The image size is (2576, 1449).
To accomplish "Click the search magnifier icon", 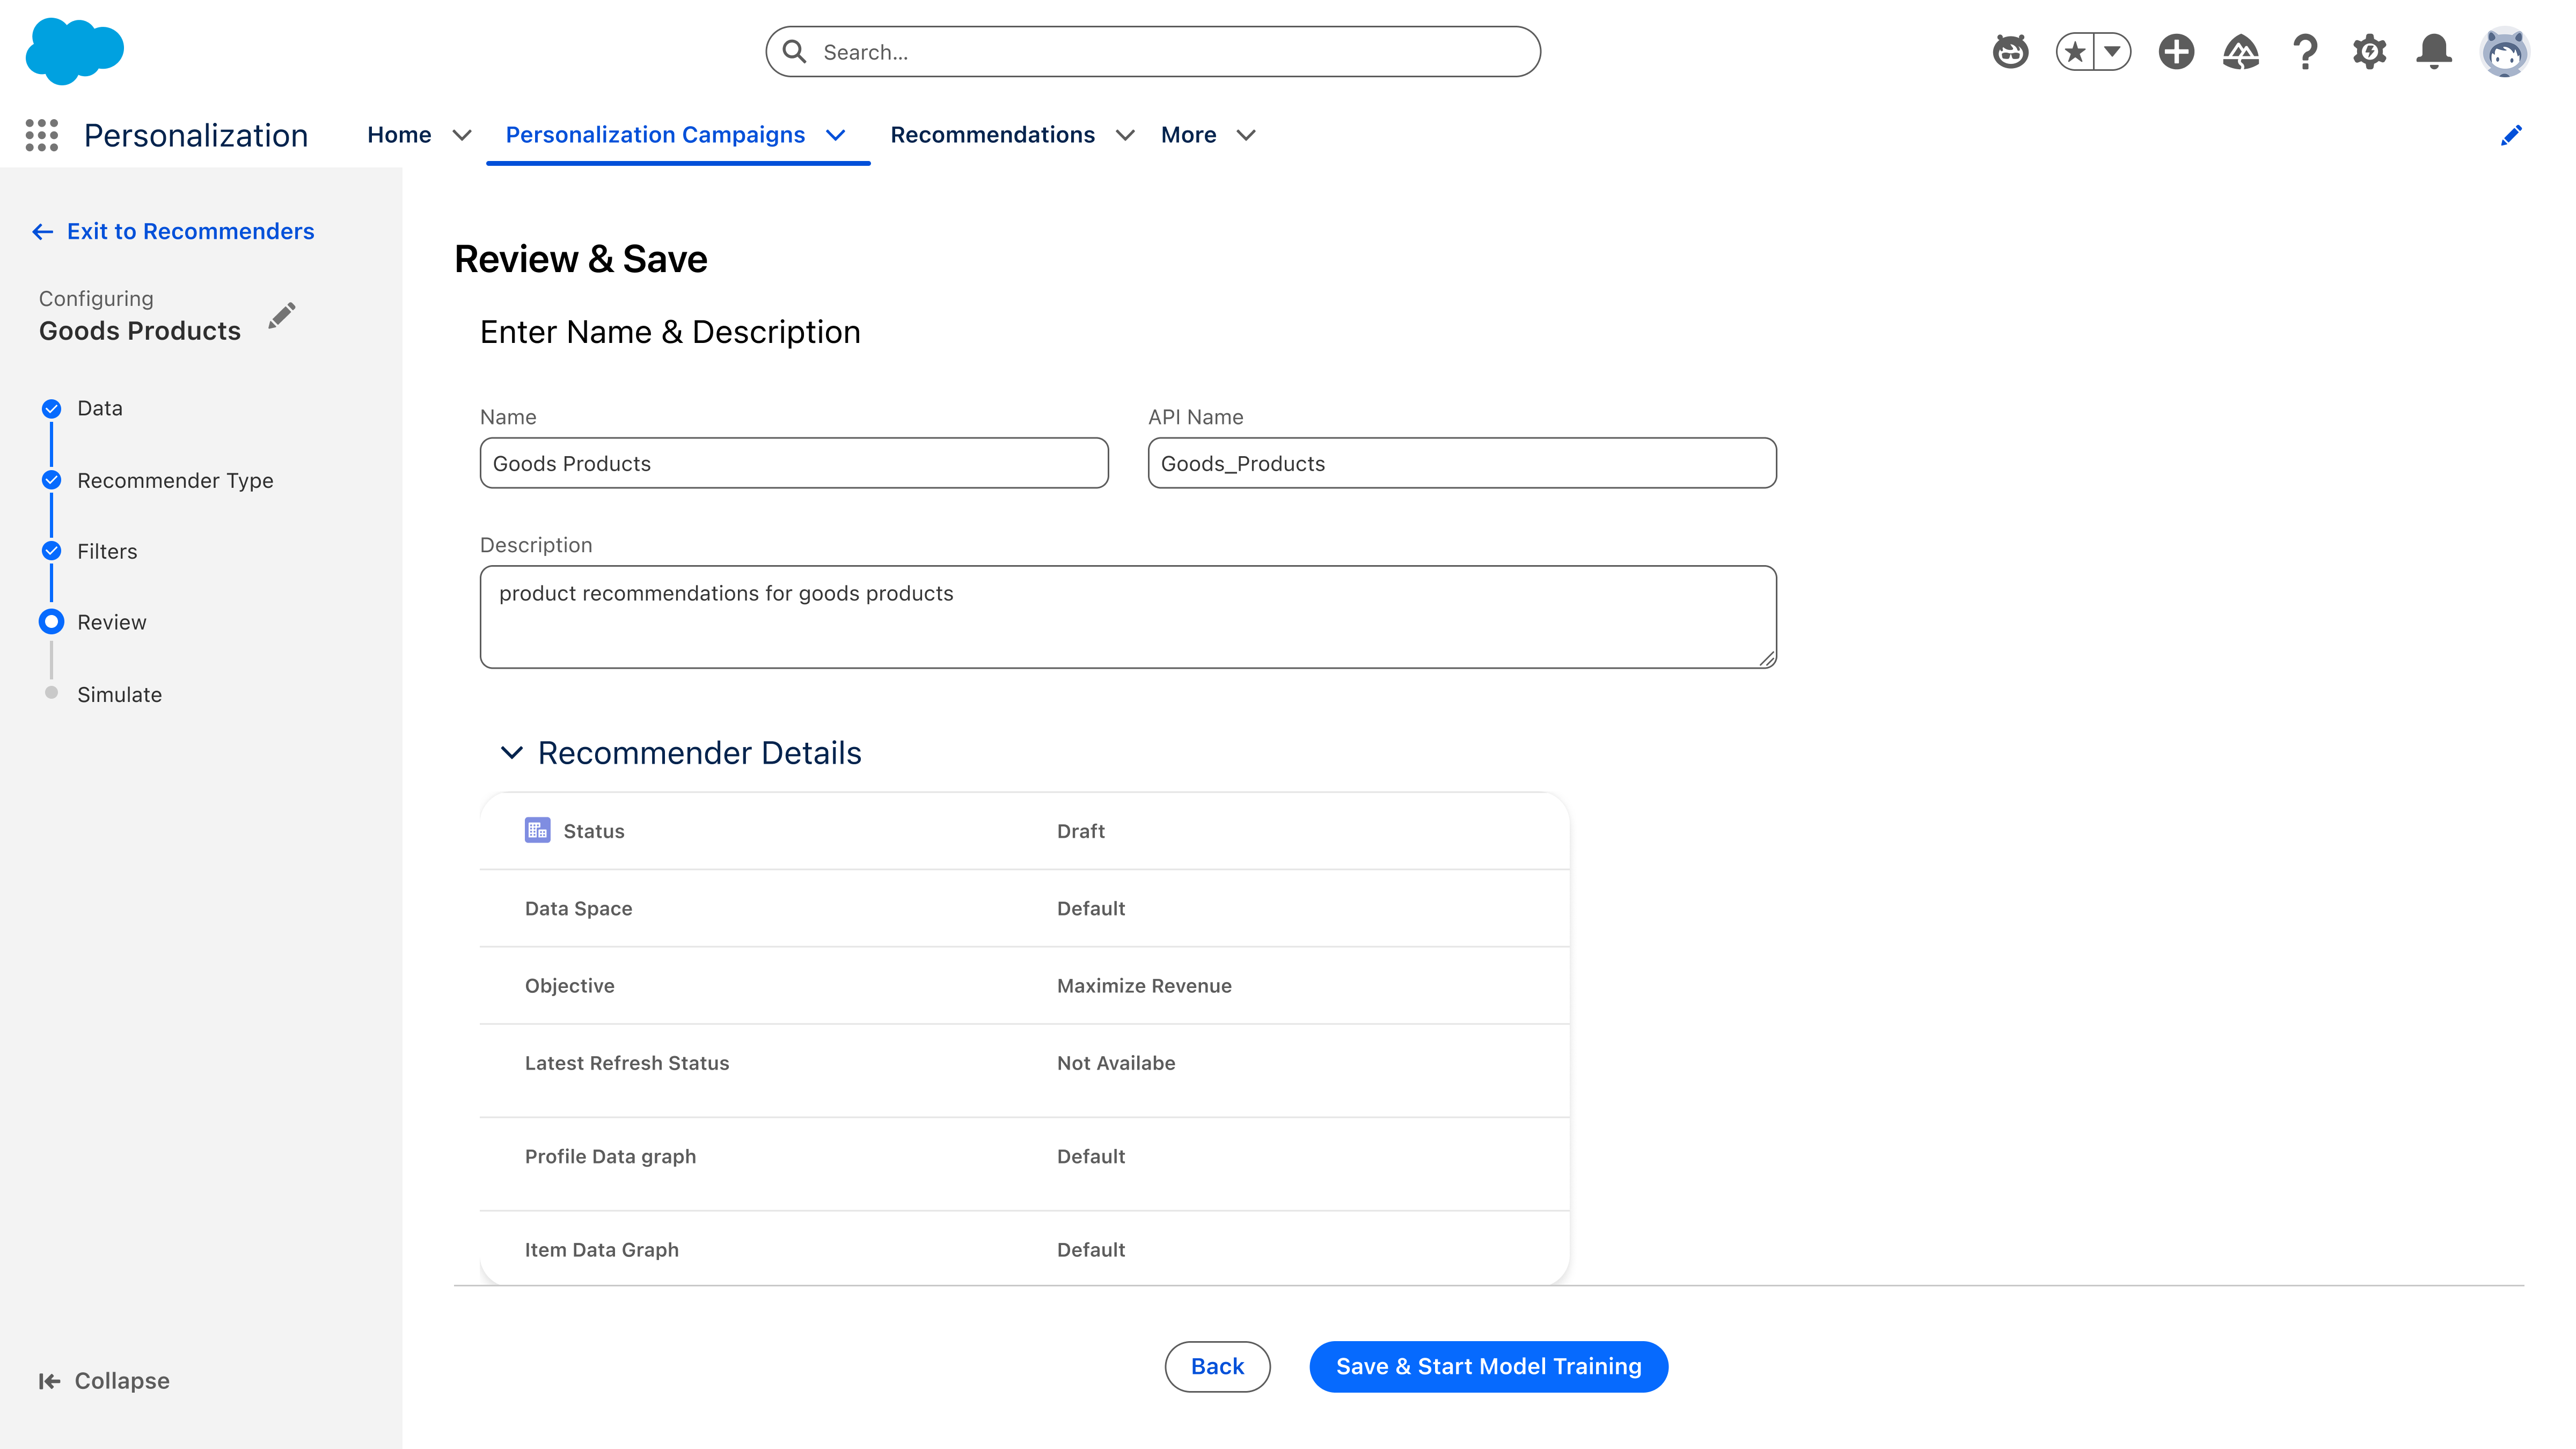I will (x=795, y=51).
